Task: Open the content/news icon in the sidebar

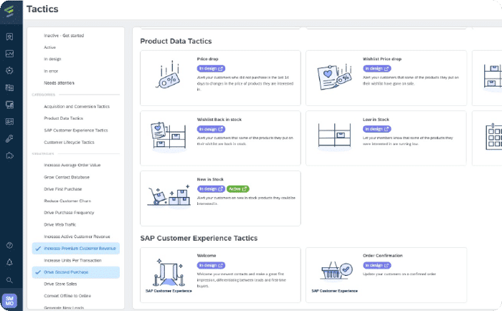Action: (x=9, y=87)
